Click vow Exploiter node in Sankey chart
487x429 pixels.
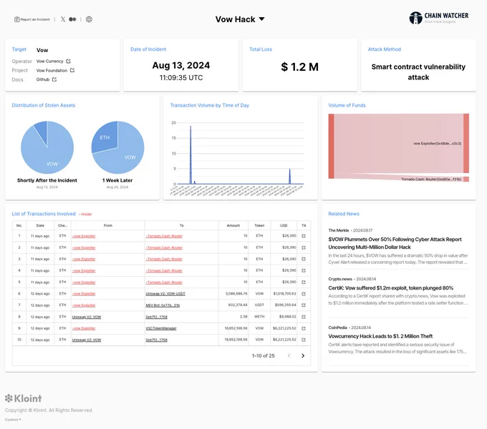click(x=466, y=143)
